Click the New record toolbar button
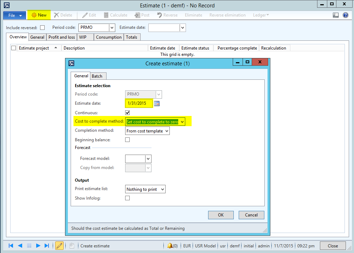This screenshot has width=354, height=253. point(39,15)
